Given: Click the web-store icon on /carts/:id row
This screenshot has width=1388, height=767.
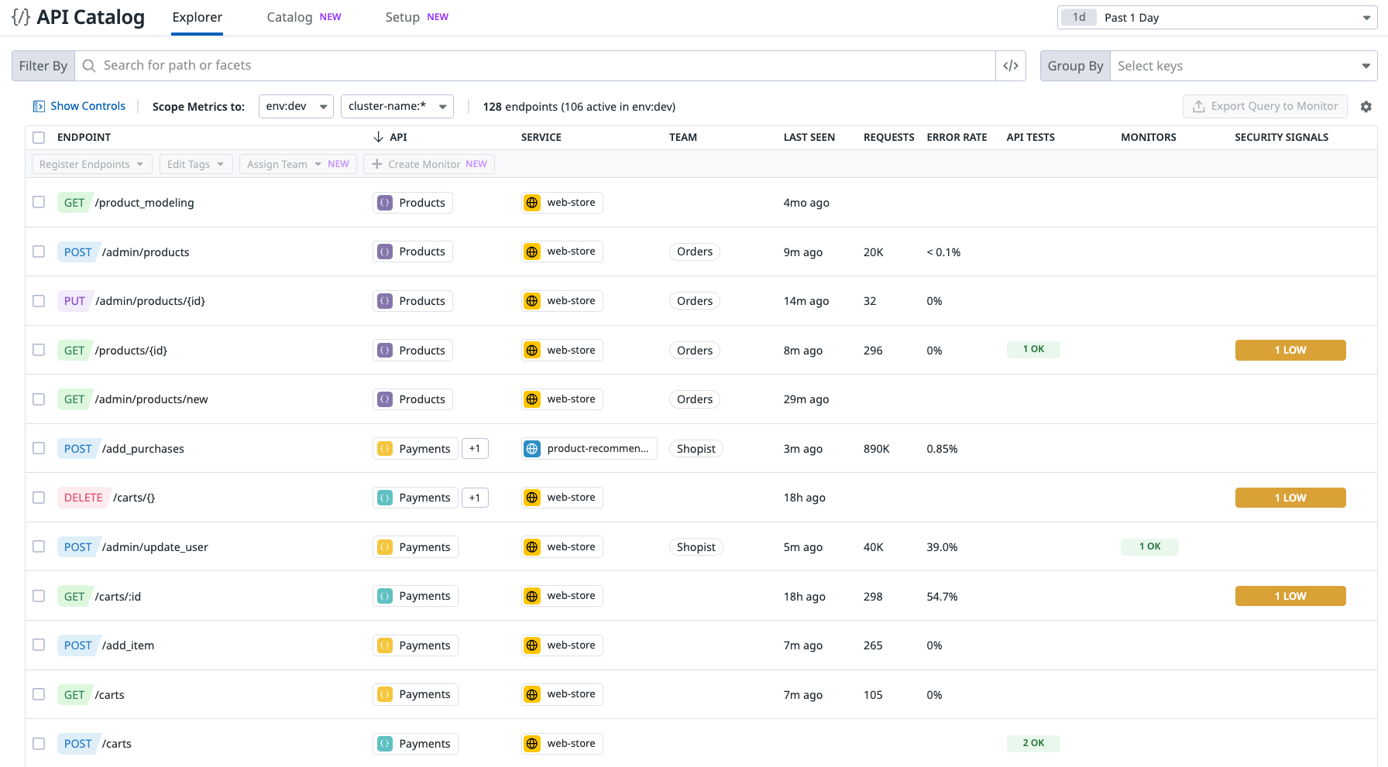Looking at the screenshot, I should [532, 596].
